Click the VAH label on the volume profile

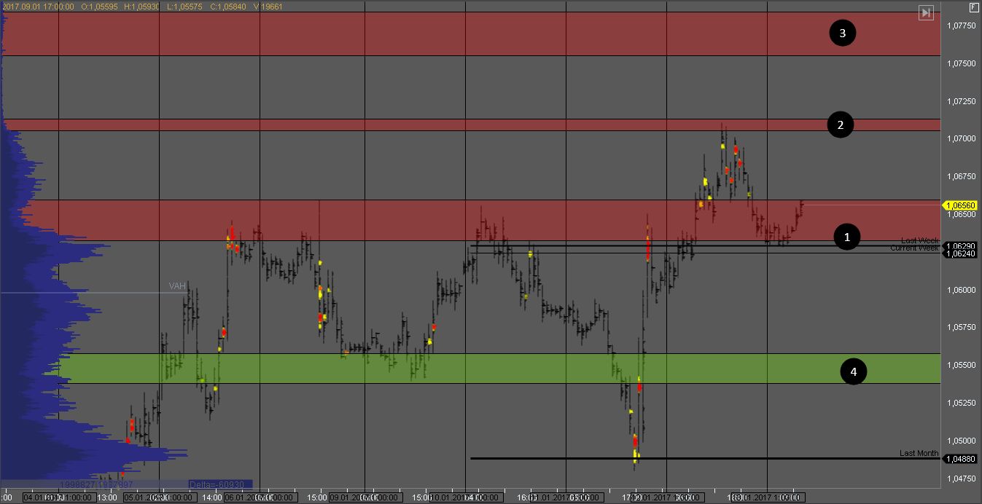(x=177, y=286)
